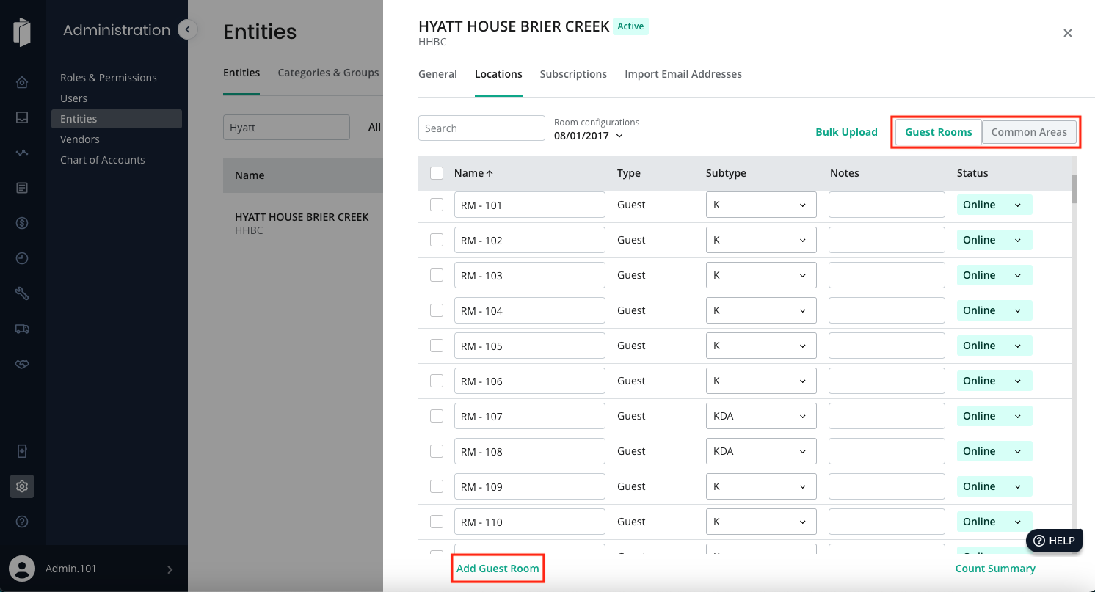Open the Room configurations date dropdown
The height and width of the screenshot is (592, 1095).
(x=589, y=136)
